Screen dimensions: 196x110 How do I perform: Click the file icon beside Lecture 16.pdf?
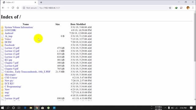2,98
